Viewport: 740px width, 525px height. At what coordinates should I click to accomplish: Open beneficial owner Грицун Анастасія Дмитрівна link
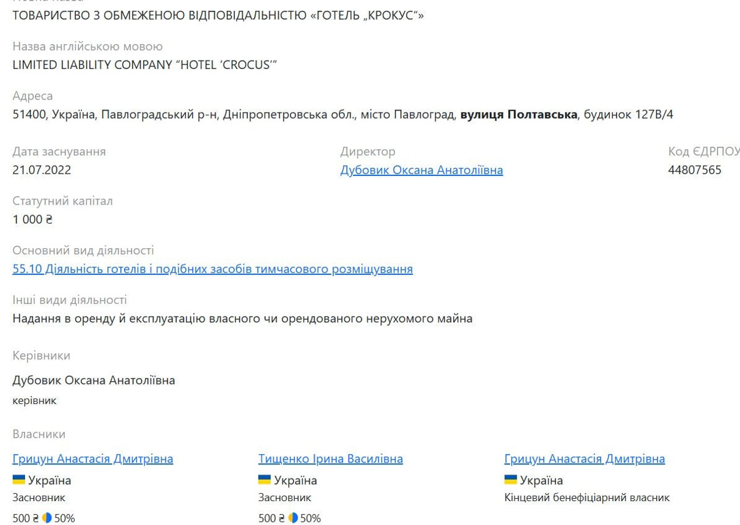584,459
